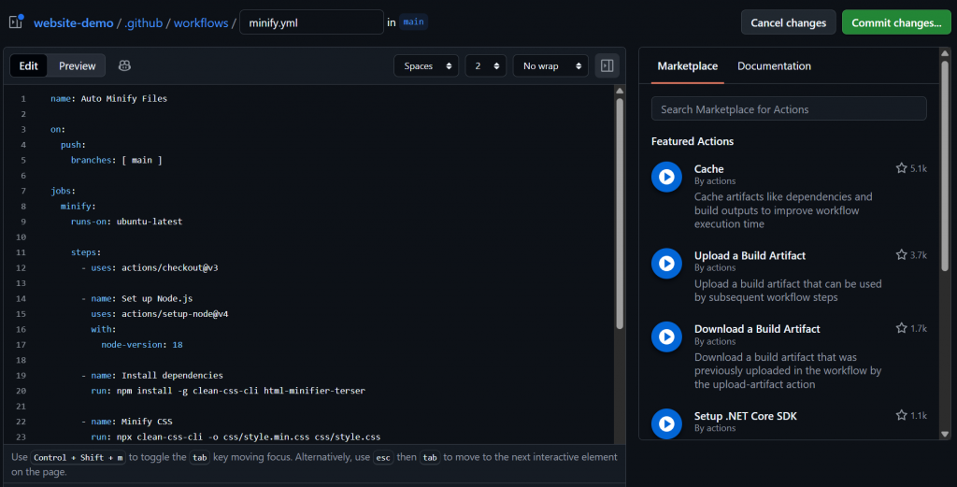Click the npm install -g clean-css-cli line
The width and height of the screenshot is (957, 487).
(x=228, y=391)
